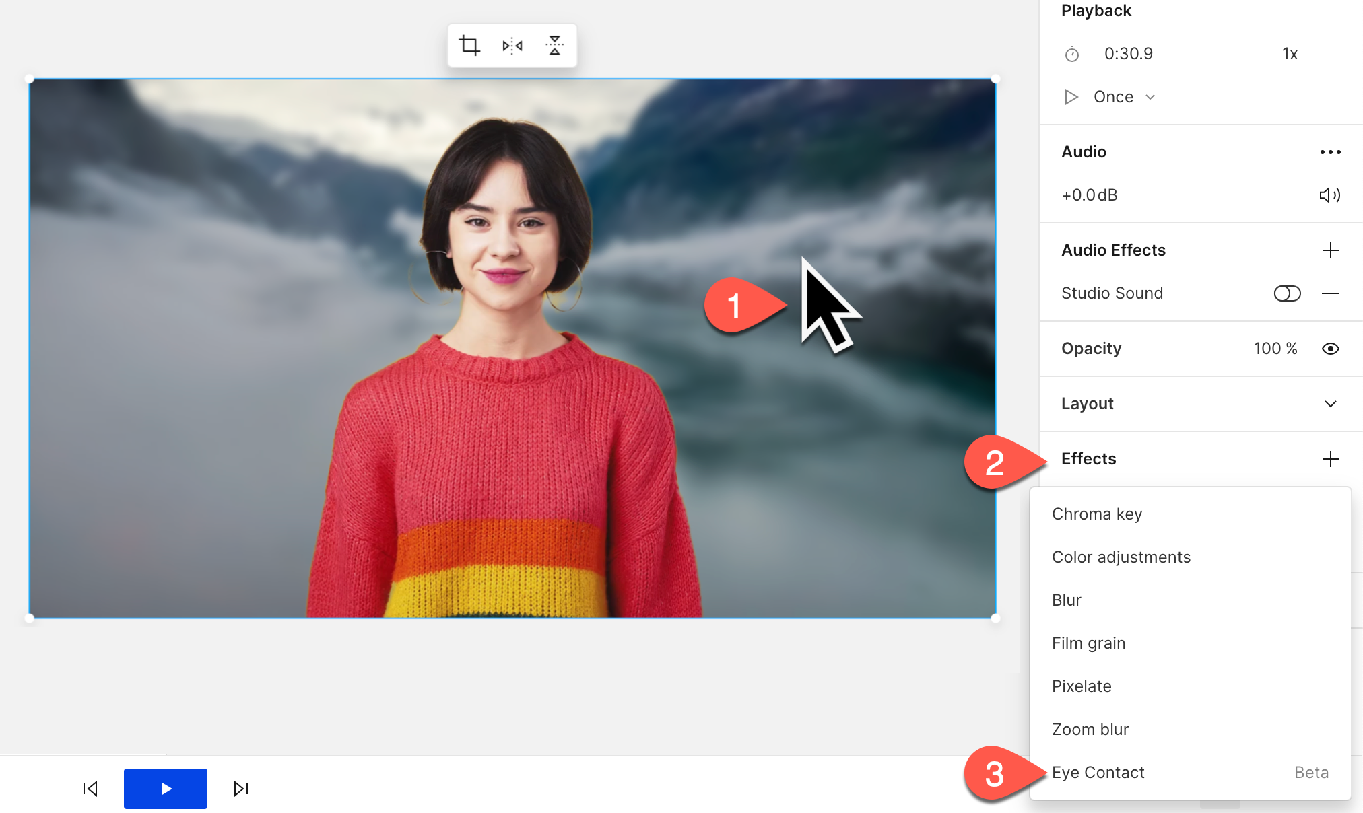This screenshot has width=1363, height=813.
Task: Select Blur from effects list
Action: coord(1066,599)
